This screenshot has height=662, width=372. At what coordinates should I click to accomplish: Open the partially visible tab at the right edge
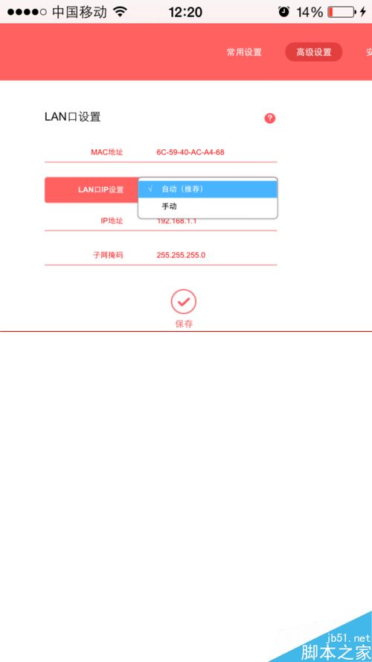[367, 52]
